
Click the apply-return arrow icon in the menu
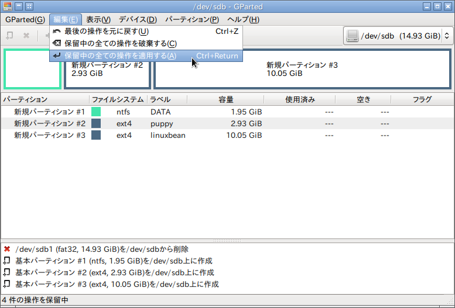57,56
